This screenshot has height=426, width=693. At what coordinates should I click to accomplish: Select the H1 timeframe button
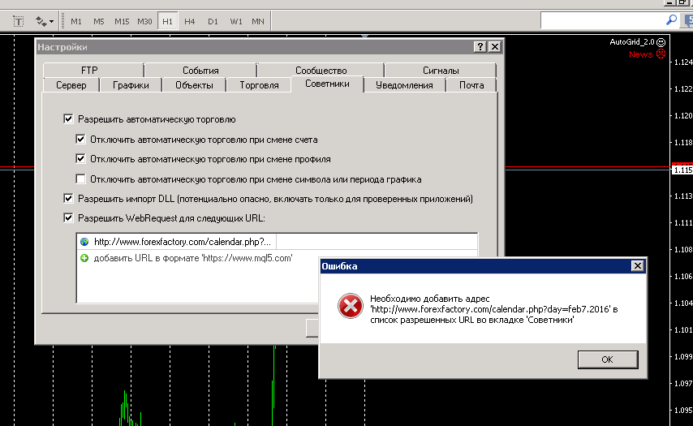(x=167, y=21)
